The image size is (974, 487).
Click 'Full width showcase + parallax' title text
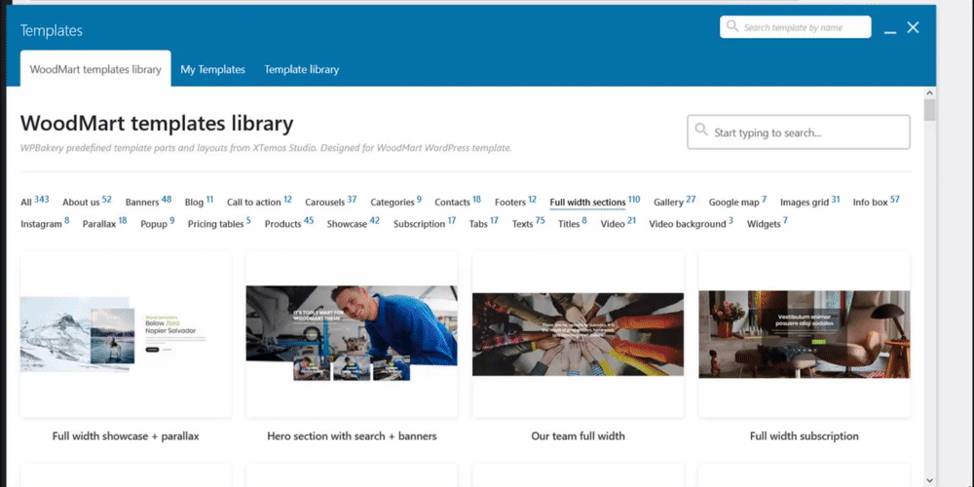(126, 436)
